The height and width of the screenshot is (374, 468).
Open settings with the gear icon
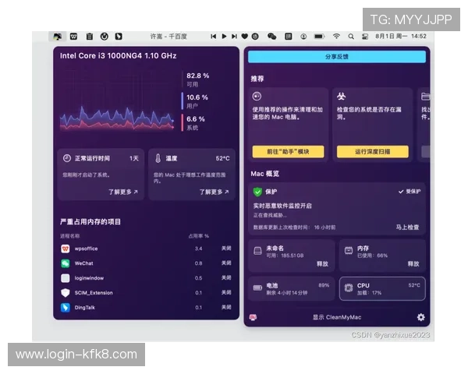coord(421,317)
